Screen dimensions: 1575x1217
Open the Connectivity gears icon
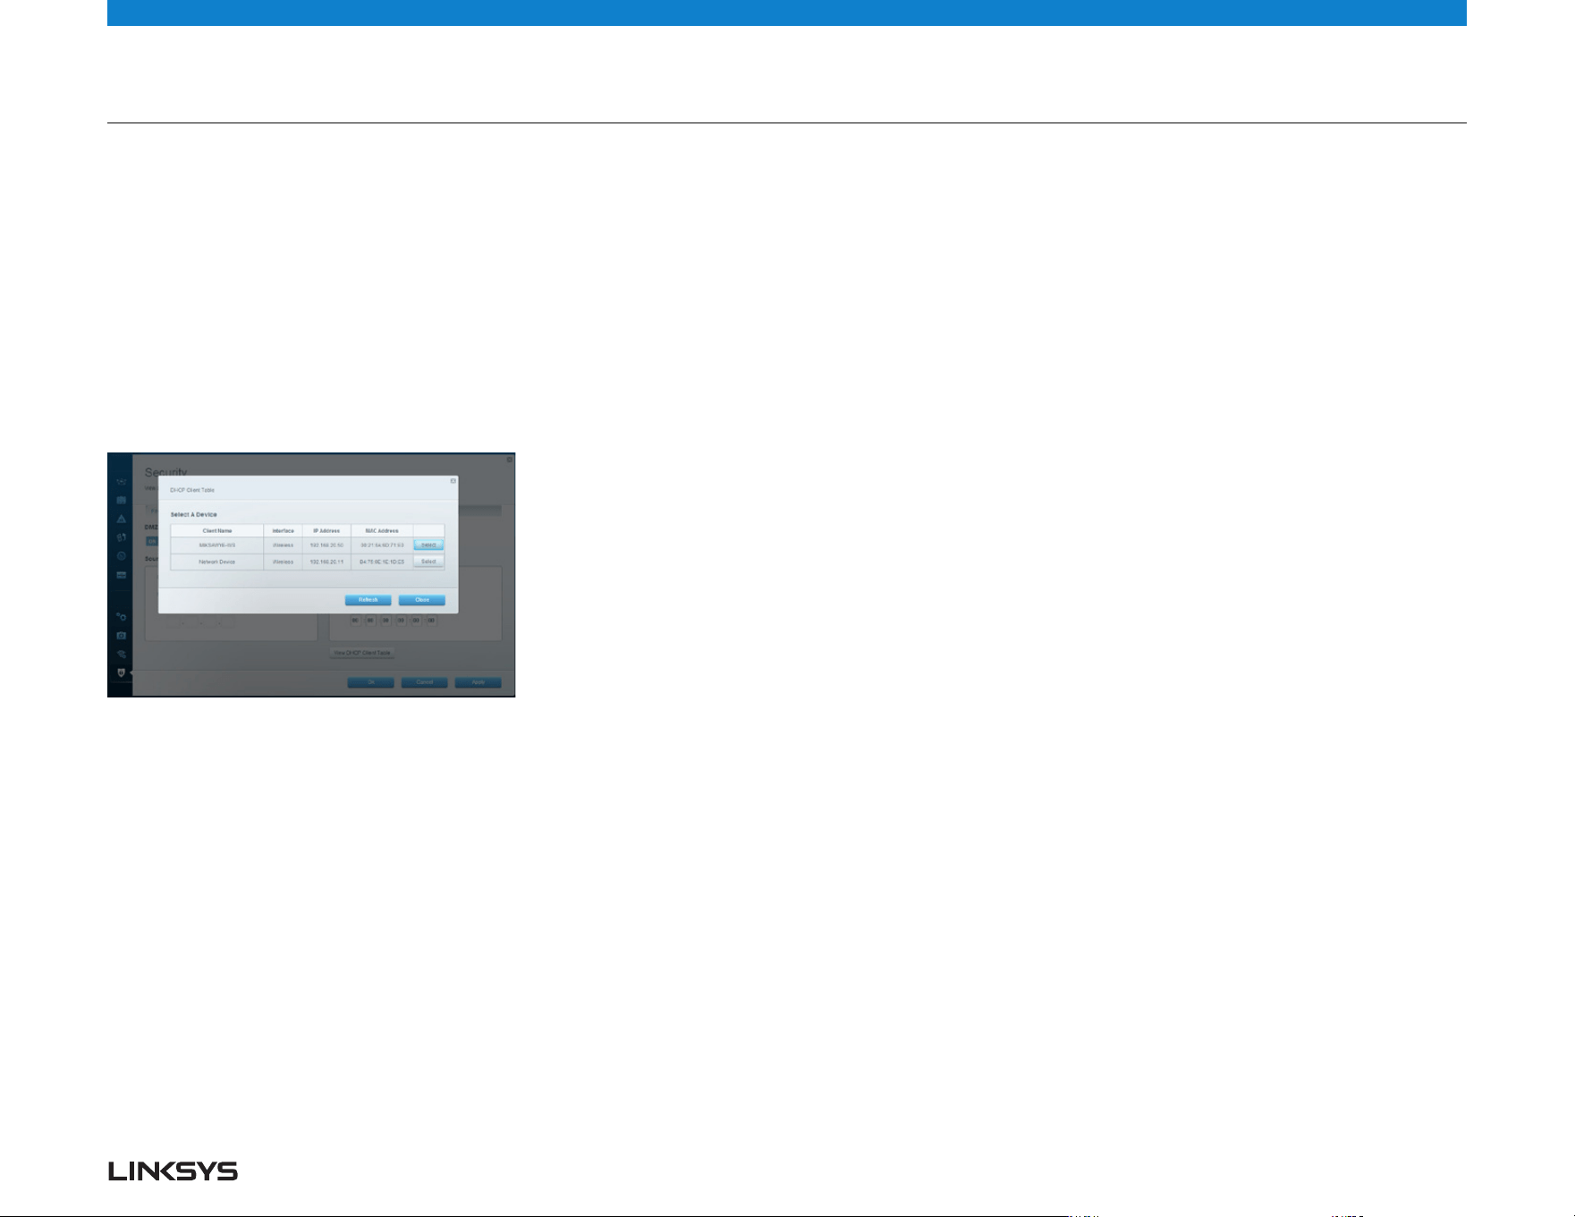(x=122, y=616)
